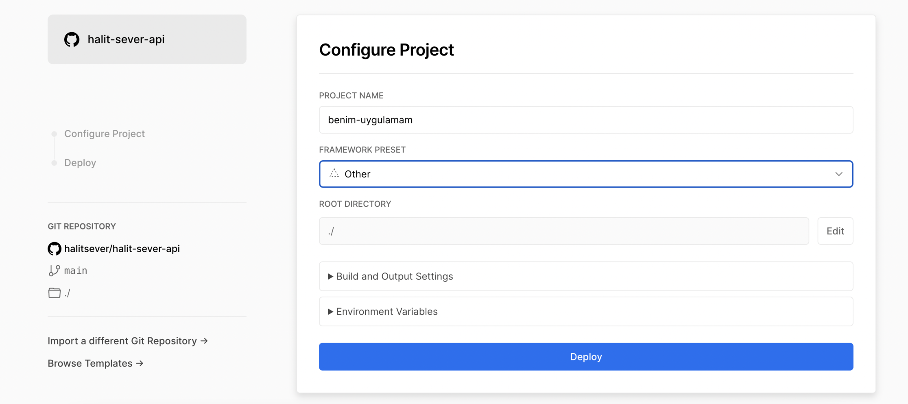
Task: Click the ./ directory text under Git Repository
Action: 67,293
